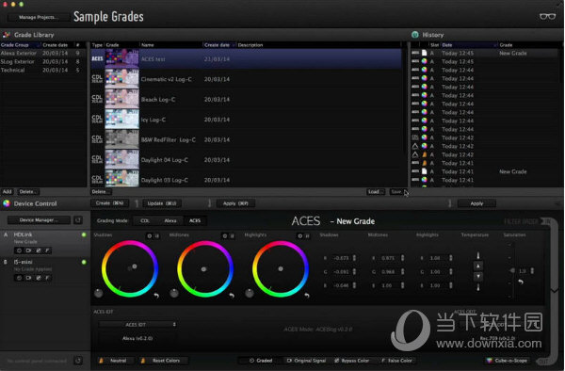Select the Icy Log-C grade thumbnail
The image size is (565, 371).
pos(121,120)
